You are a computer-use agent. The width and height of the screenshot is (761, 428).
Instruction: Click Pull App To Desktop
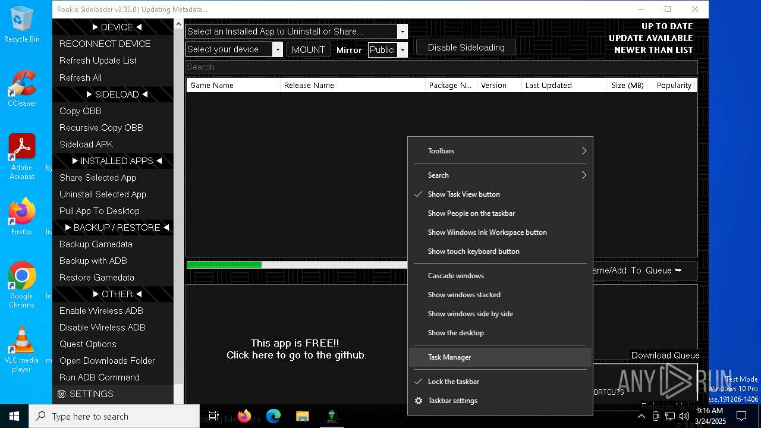point(113,211)
